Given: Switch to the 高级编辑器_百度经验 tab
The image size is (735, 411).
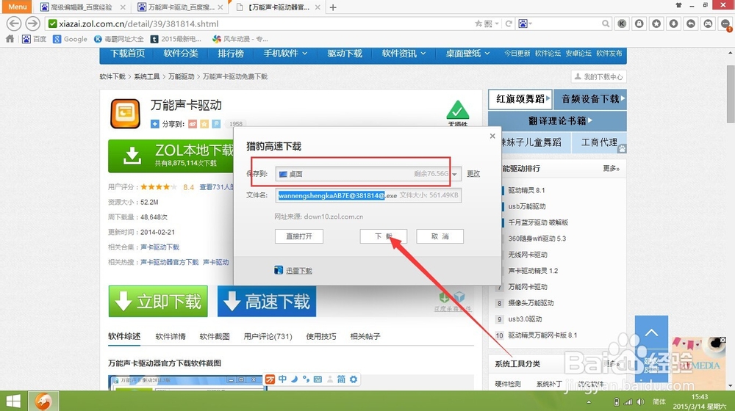Looking at the screenshot, I should click(x=81, y=7).
